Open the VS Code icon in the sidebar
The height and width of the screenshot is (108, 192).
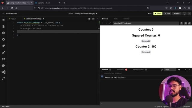pyautogui.click(x=3, y=72)
